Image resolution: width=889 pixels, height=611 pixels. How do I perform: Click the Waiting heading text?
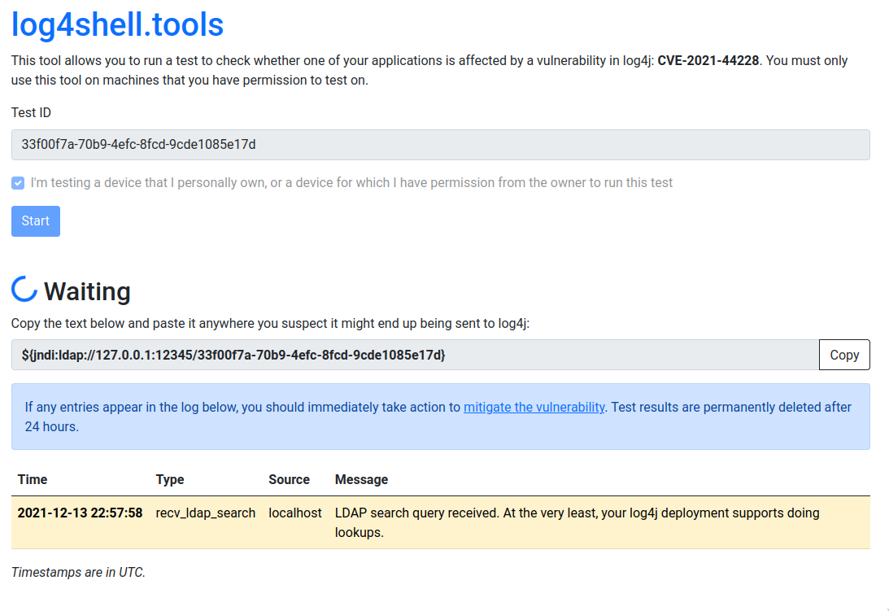coord(87,291)
